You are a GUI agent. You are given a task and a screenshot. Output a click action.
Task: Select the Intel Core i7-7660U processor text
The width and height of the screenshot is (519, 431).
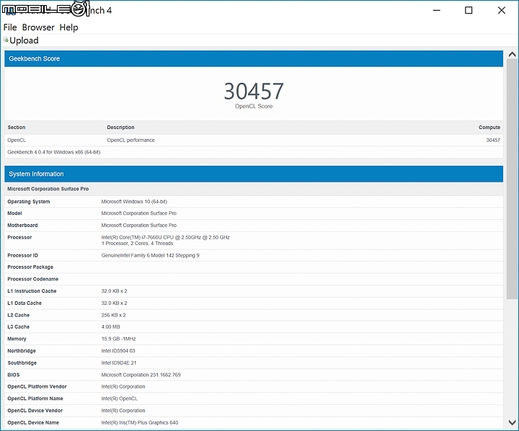[x=165, y=237]
